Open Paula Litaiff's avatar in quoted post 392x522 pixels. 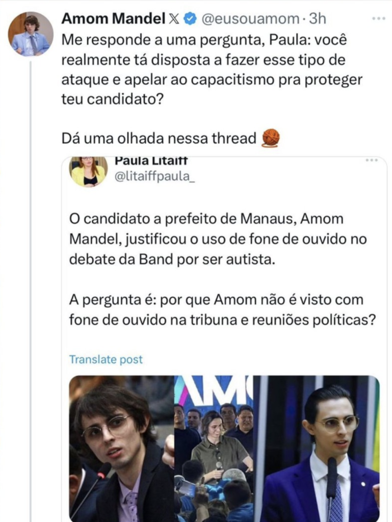(88, 172)
